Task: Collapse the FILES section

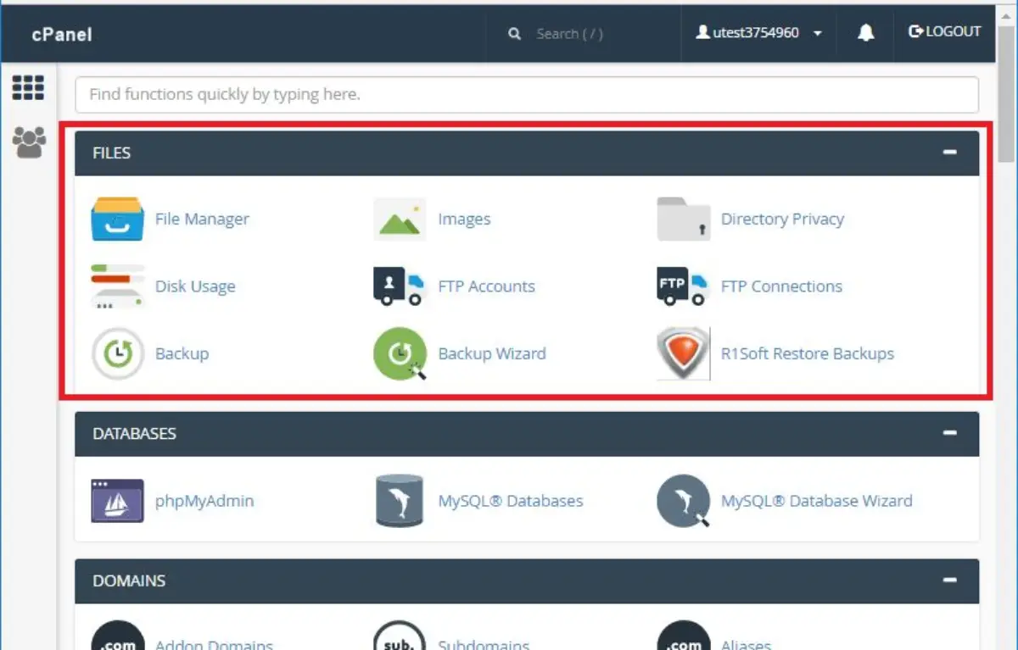Action: pyautogui.click(x=949, y=153)
